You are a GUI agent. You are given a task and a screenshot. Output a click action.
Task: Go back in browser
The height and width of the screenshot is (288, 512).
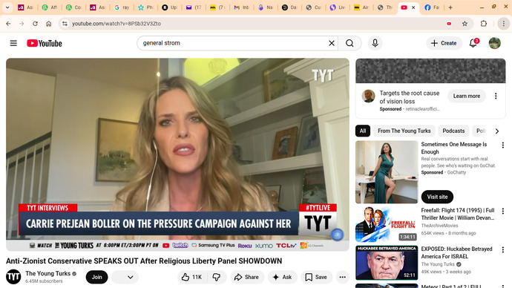[x=8, y=24]
